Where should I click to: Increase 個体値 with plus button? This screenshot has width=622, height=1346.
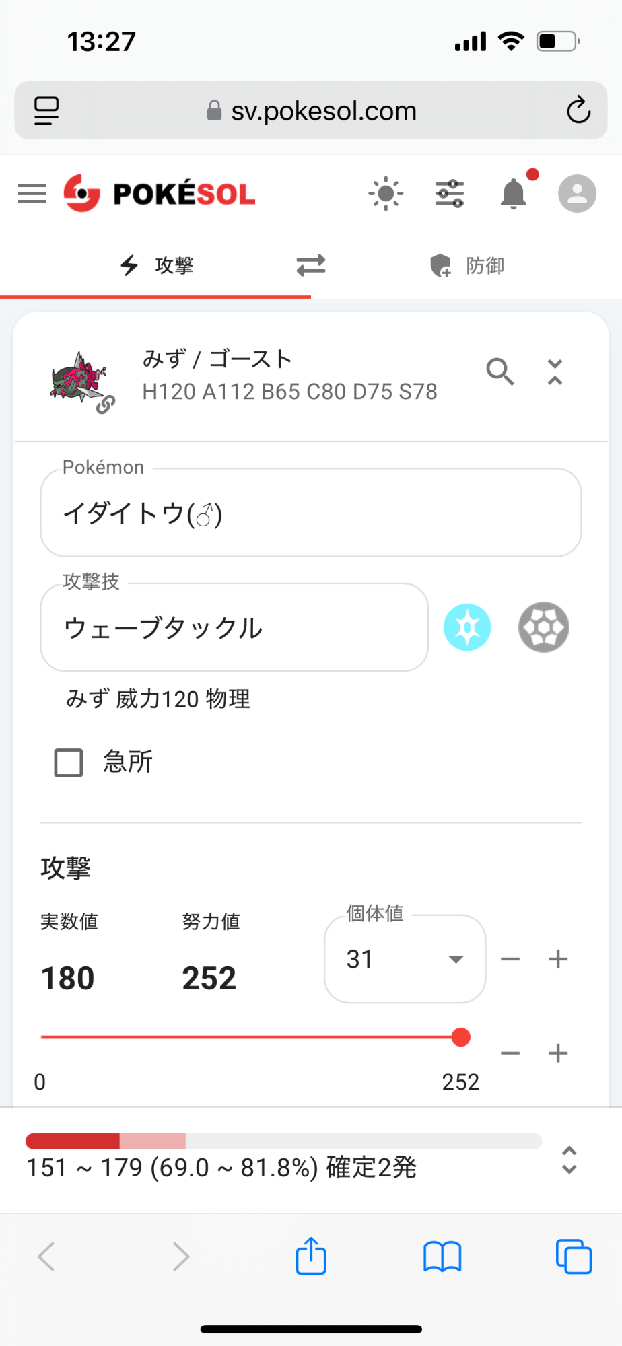[558, 959]
